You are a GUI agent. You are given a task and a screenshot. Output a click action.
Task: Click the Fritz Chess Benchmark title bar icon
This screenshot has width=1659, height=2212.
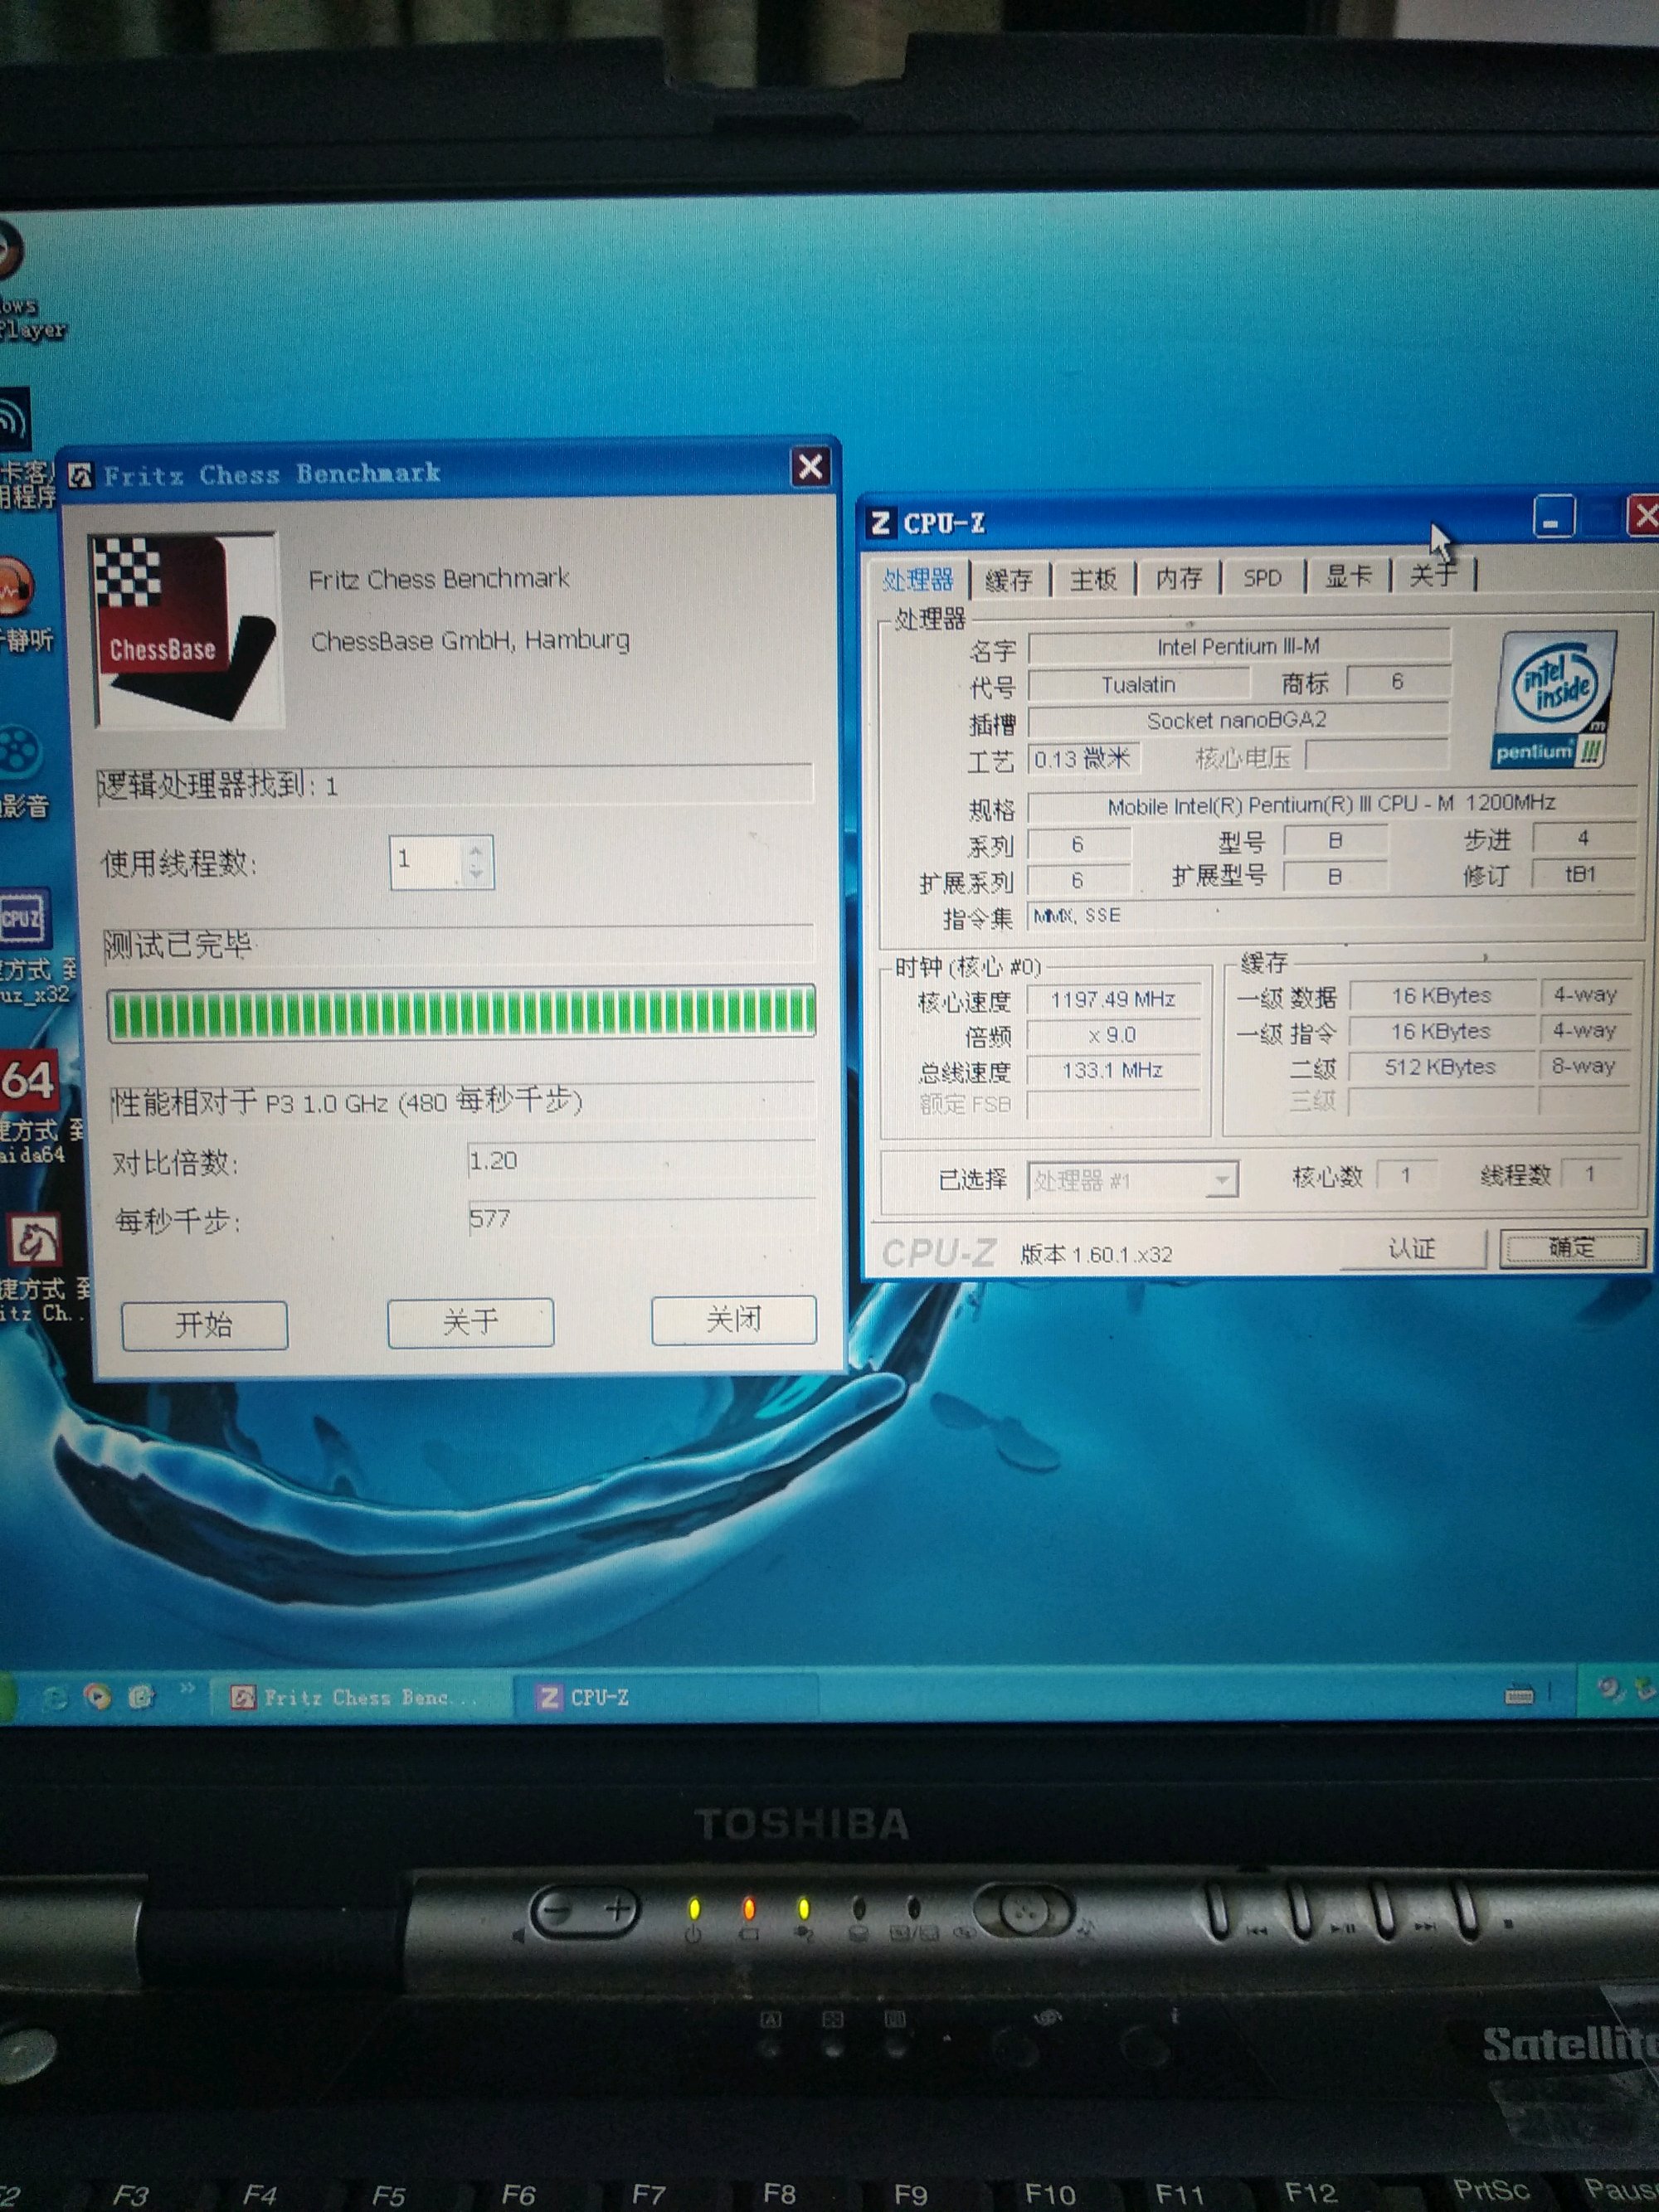pyautogui.click(x=80, y=475)
